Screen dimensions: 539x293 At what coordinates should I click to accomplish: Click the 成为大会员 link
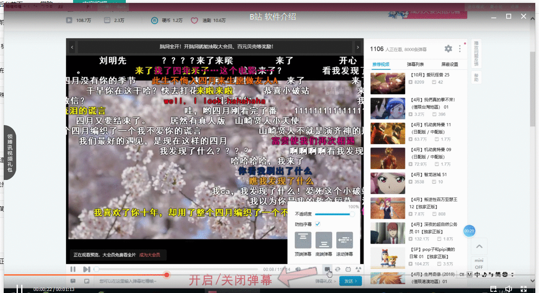(149, 255)
